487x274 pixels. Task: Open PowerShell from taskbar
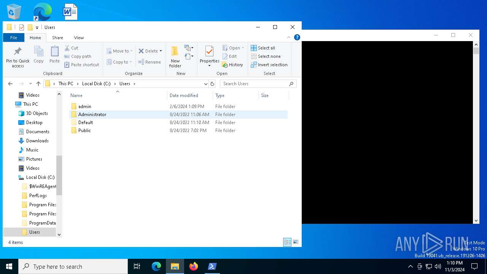click(212, 266)
